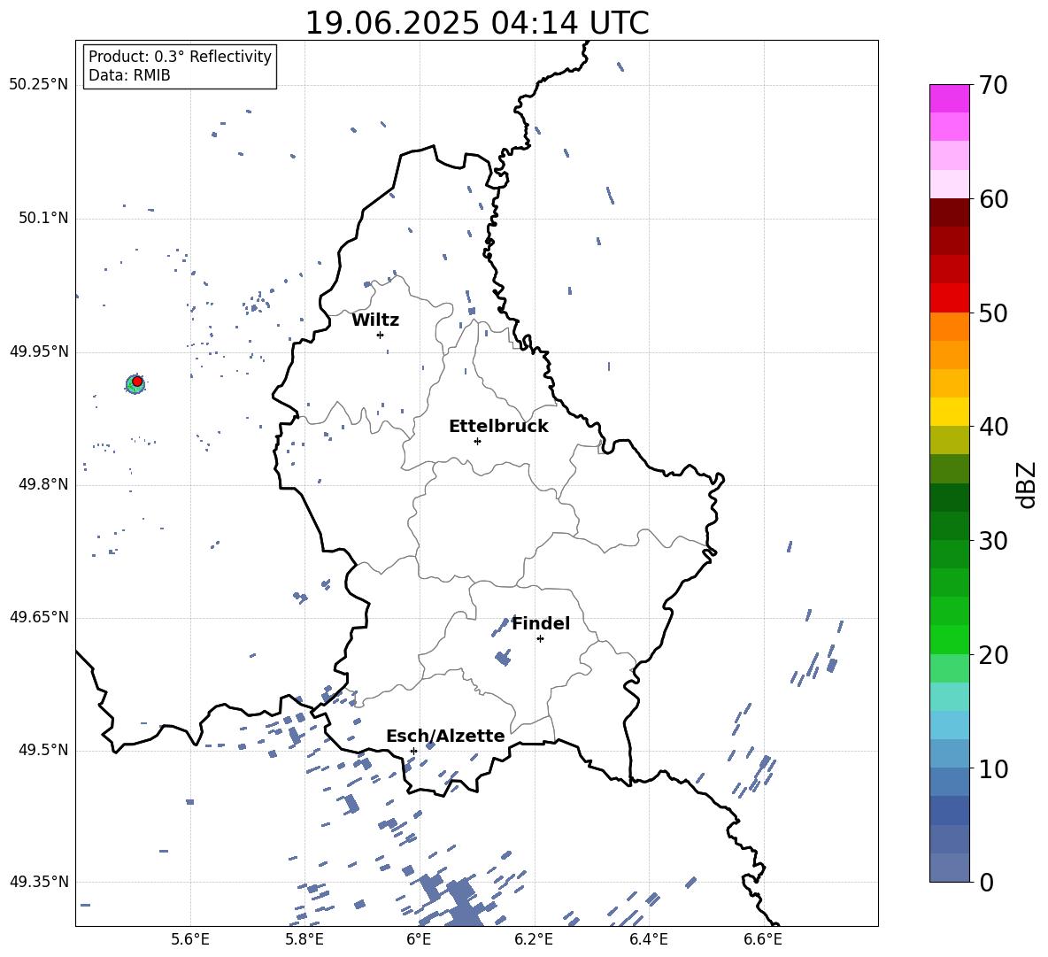
Task: Click the dBZ colorbar axis label
Action: click(1028, 484)
